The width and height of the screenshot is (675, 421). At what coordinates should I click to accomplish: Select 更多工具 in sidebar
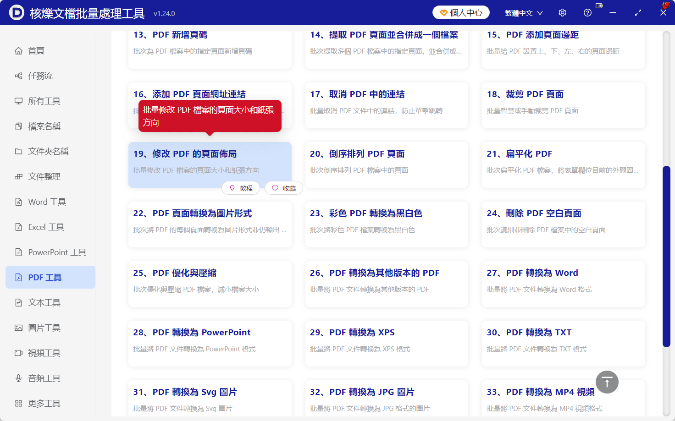[50, 404]
